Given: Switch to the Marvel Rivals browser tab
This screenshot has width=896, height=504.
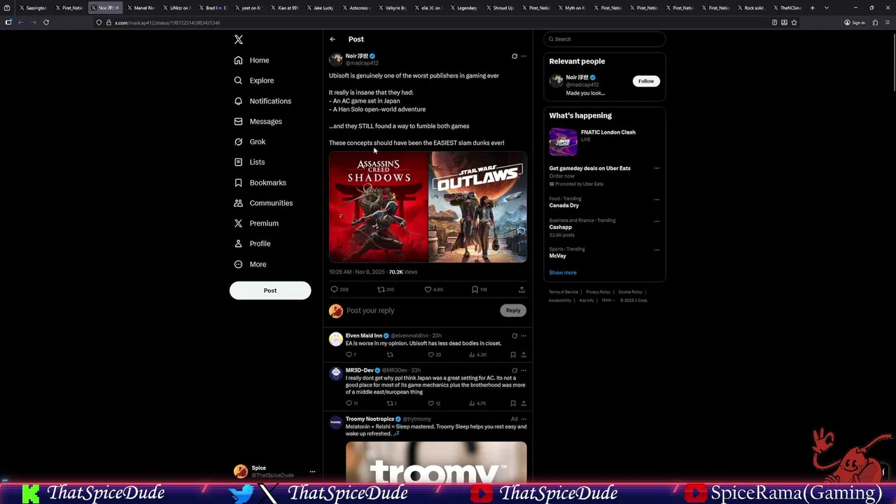Looking at the screenshot, I should coord(143,8).
